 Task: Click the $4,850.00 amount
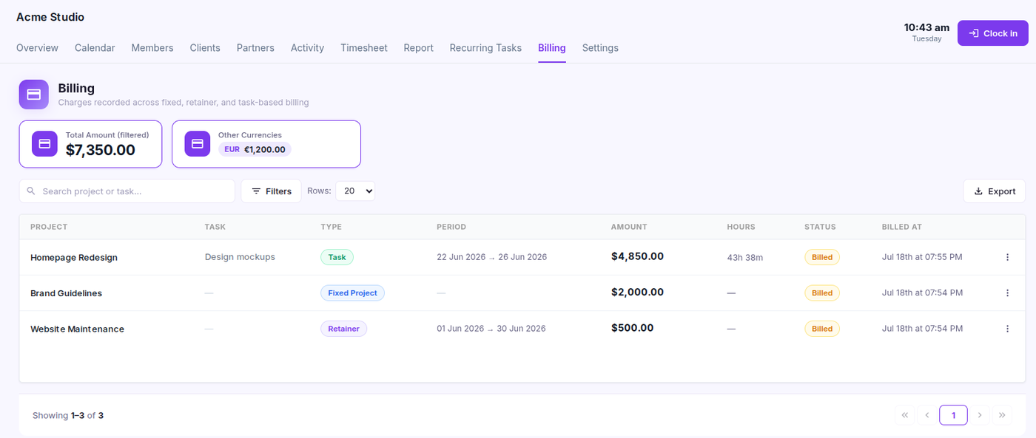(637, 256)
